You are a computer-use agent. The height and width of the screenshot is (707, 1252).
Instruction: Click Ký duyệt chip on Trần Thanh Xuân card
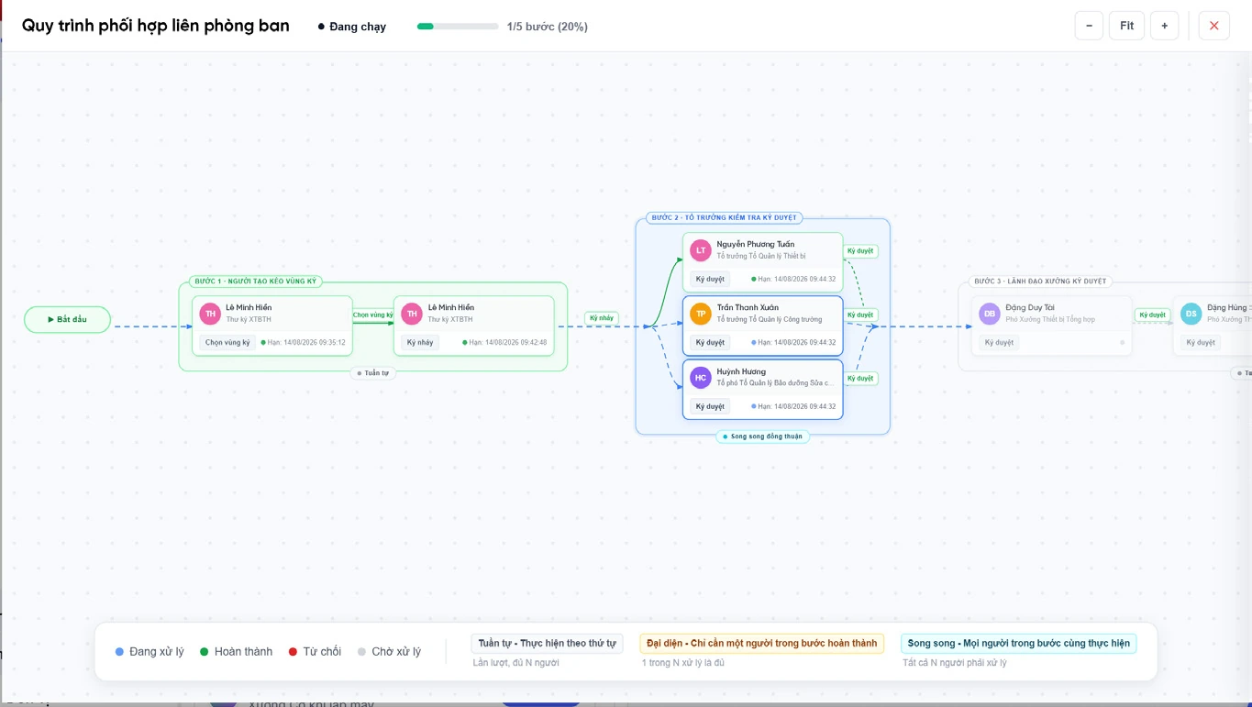pos(710,342)
